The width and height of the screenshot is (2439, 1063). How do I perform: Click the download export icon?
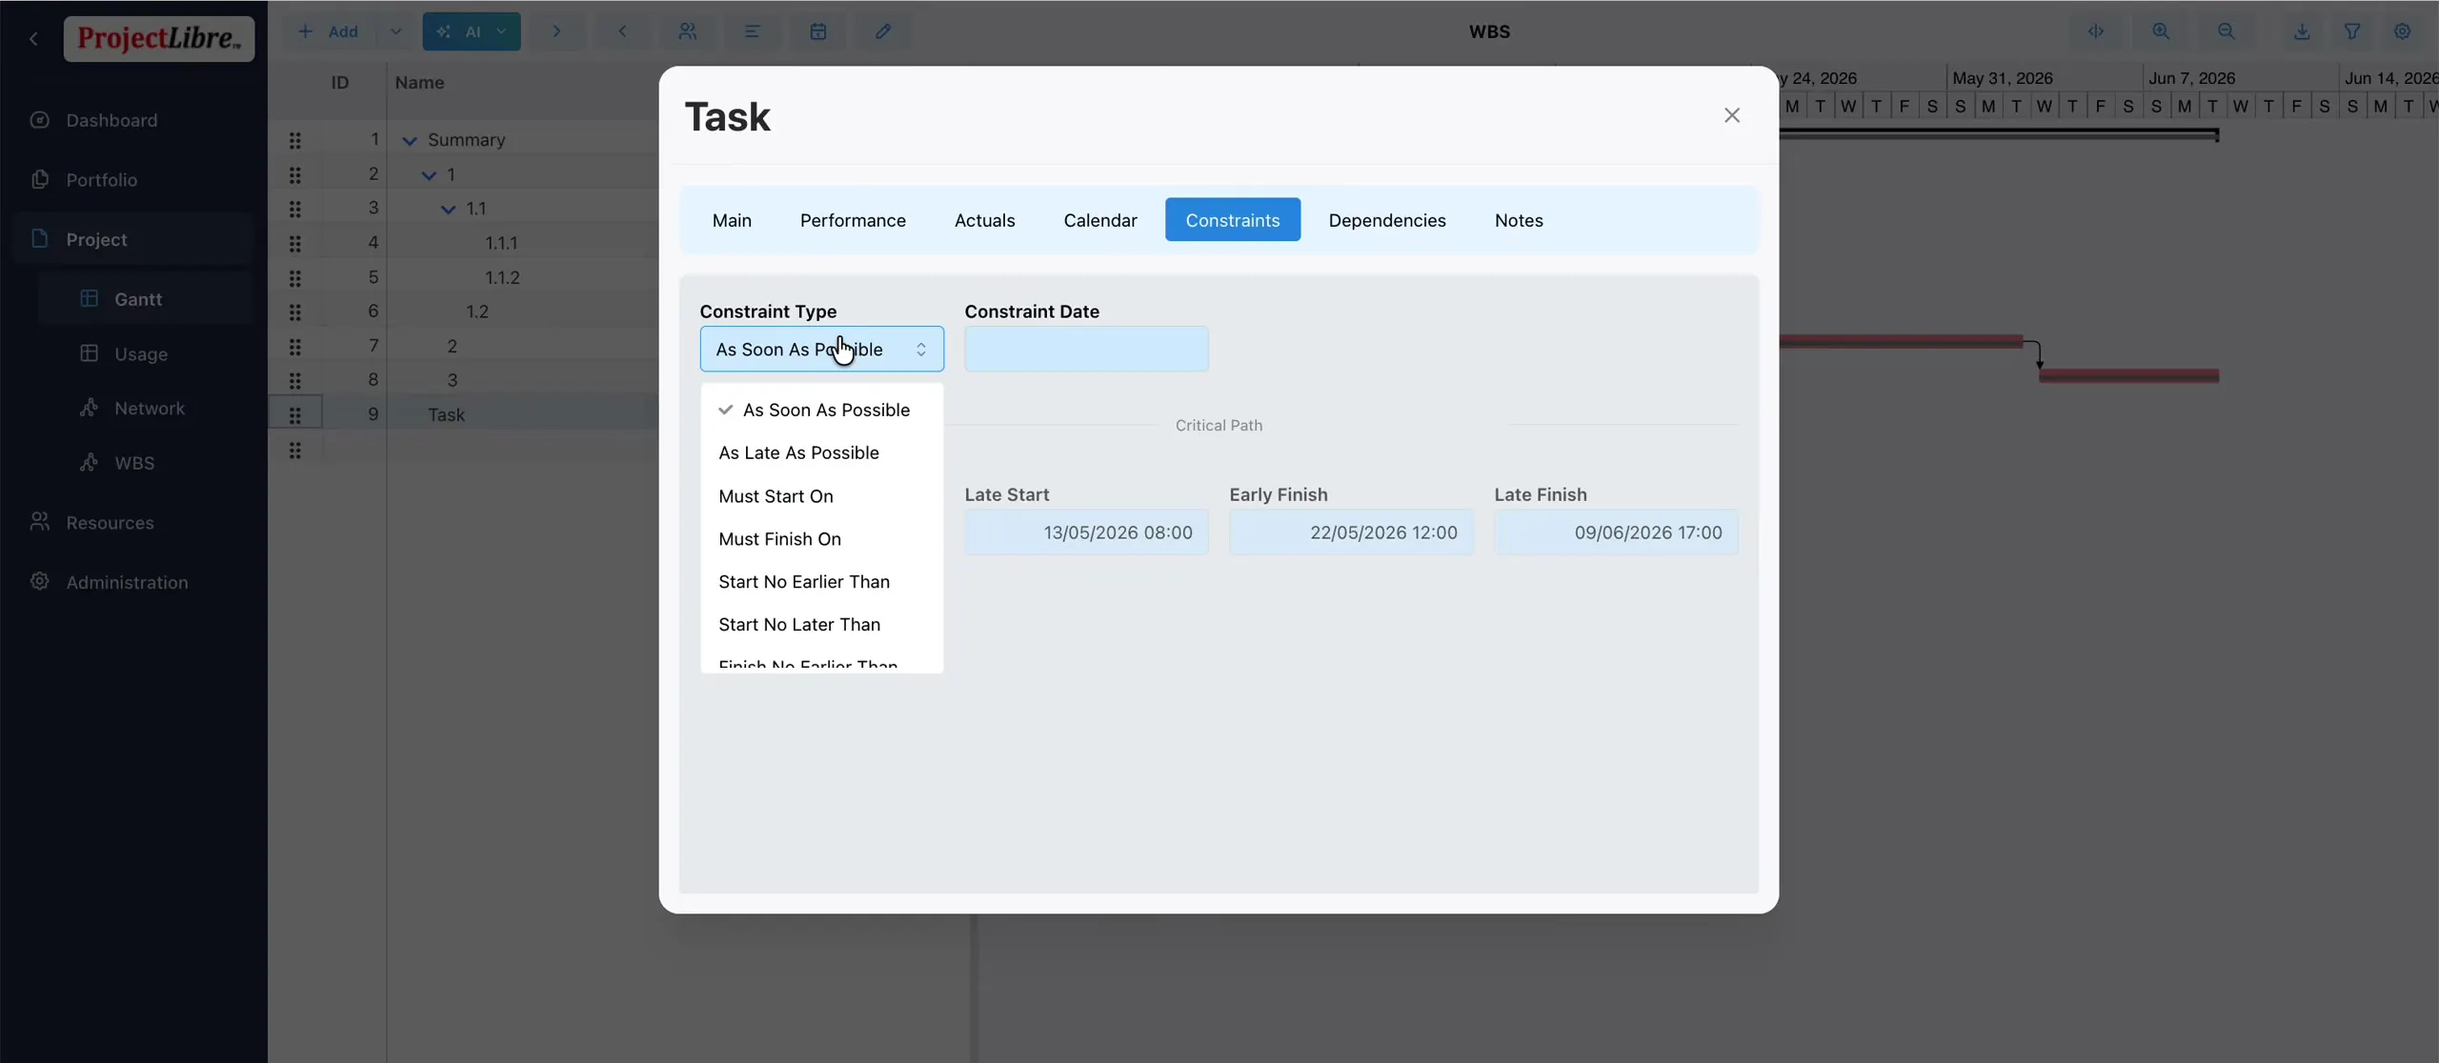click(x=2301, y=31)
